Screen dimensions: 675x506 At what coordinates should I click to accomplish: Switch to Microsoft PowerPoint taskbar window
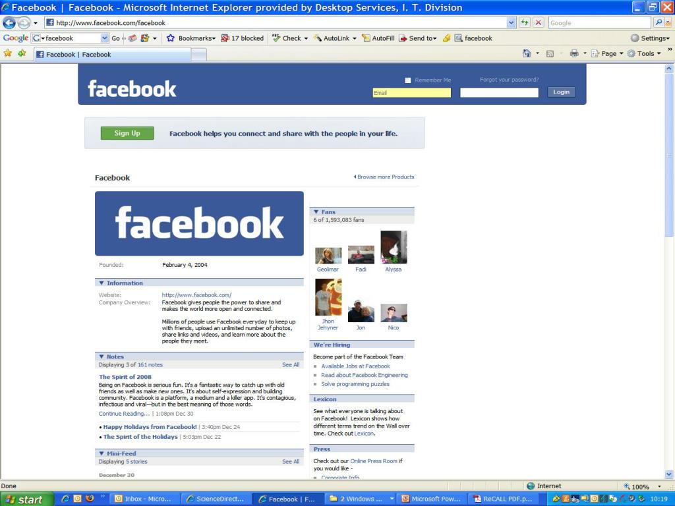point(431,499)
